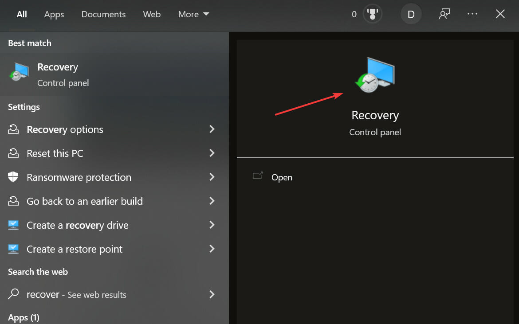Click Open in the preview pane

282,178
